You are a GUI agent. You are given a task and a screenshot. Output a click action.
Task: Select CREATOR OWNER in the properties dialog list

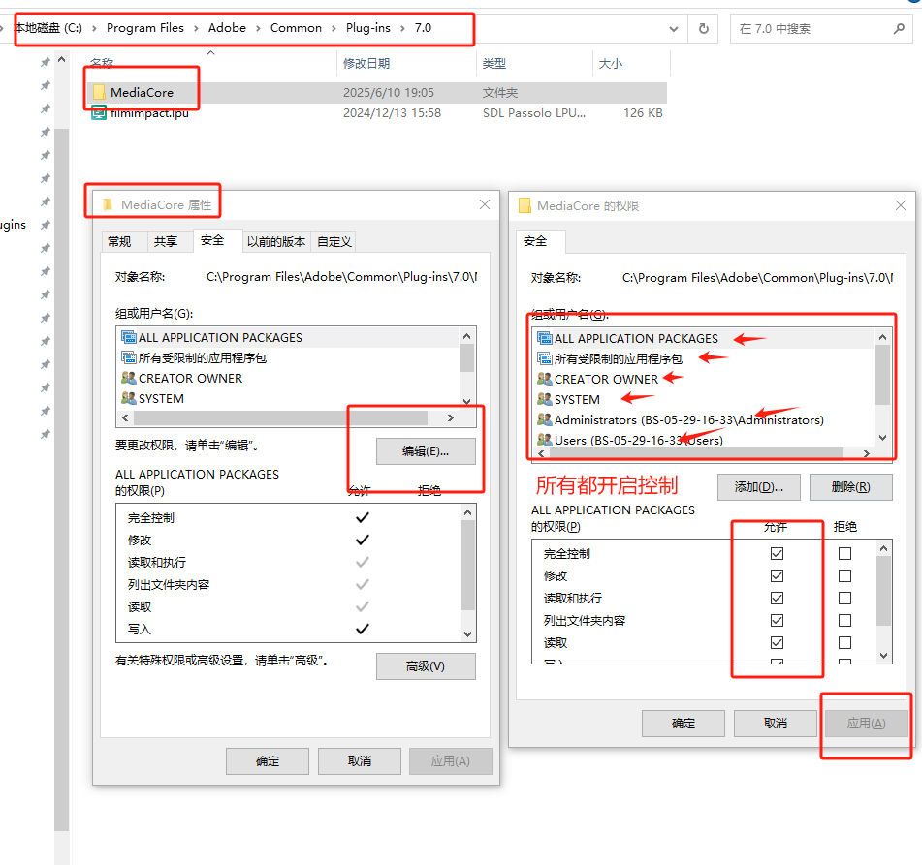point(190,379)
